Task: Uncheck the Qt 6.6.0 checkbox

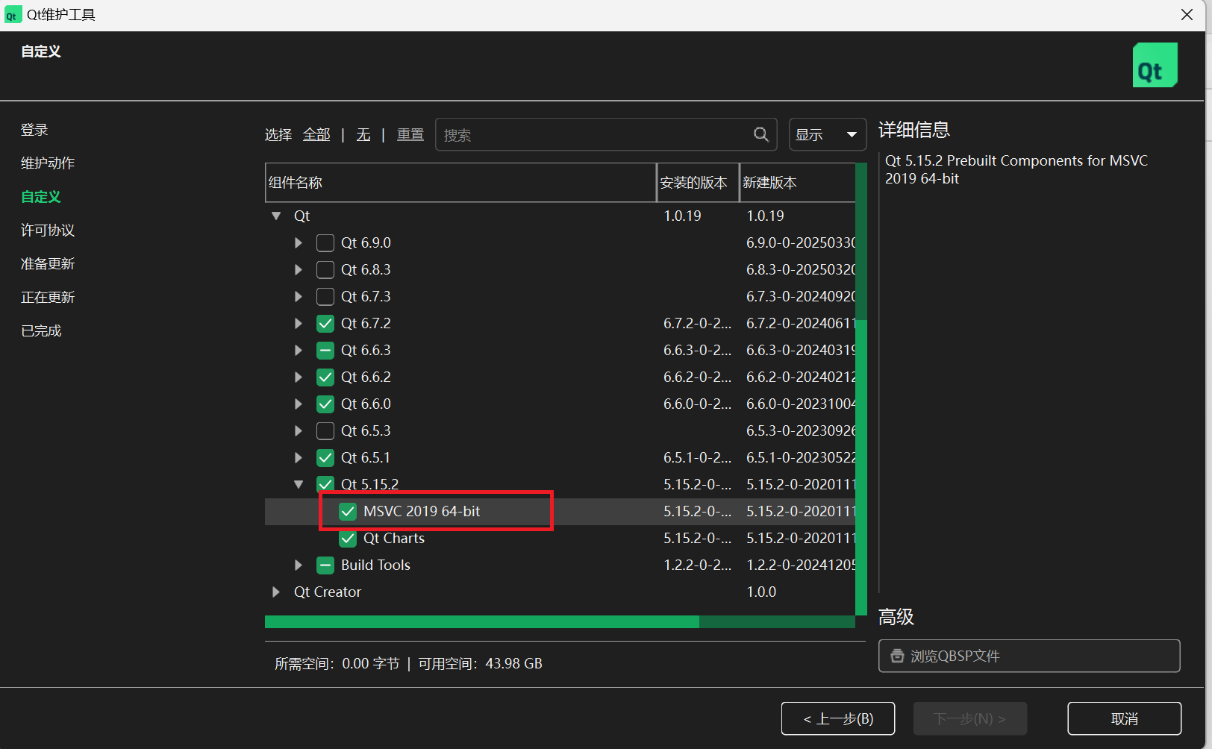Action: 325,404
